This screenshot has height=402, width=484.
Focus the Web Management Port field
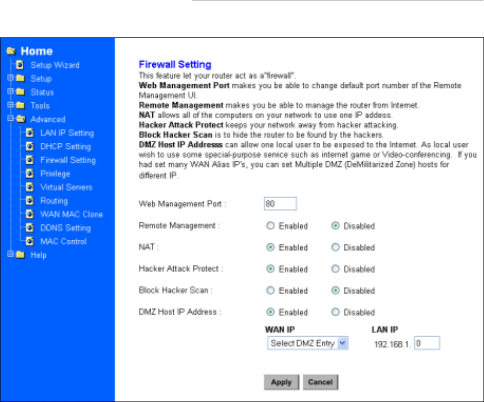[x=280, y=203]
